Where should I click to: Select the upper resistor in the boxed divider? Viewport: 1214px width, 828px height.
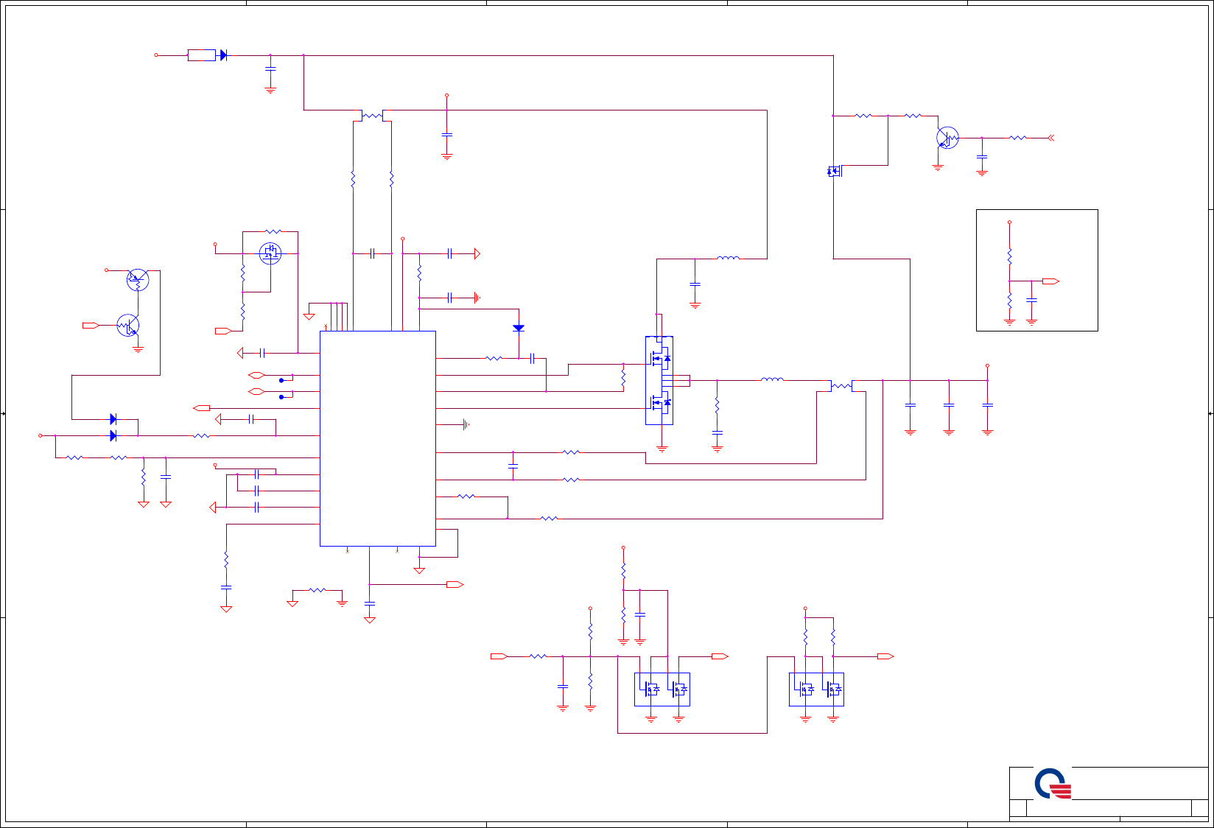pos(1010,256)
